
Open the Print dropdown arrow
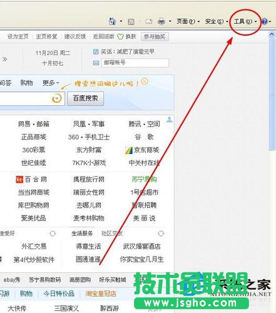click(x=170, y=21)
